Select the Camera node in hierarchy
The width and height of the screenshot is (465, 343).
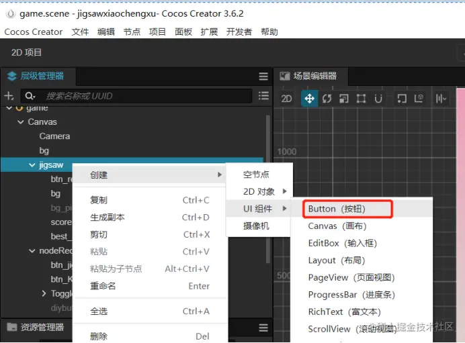[x=54, y=136]
